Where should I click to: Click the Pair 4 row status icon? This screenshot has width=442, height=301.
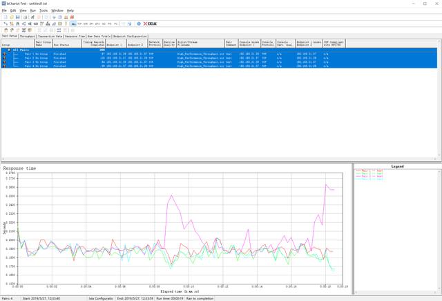[4, 65]
